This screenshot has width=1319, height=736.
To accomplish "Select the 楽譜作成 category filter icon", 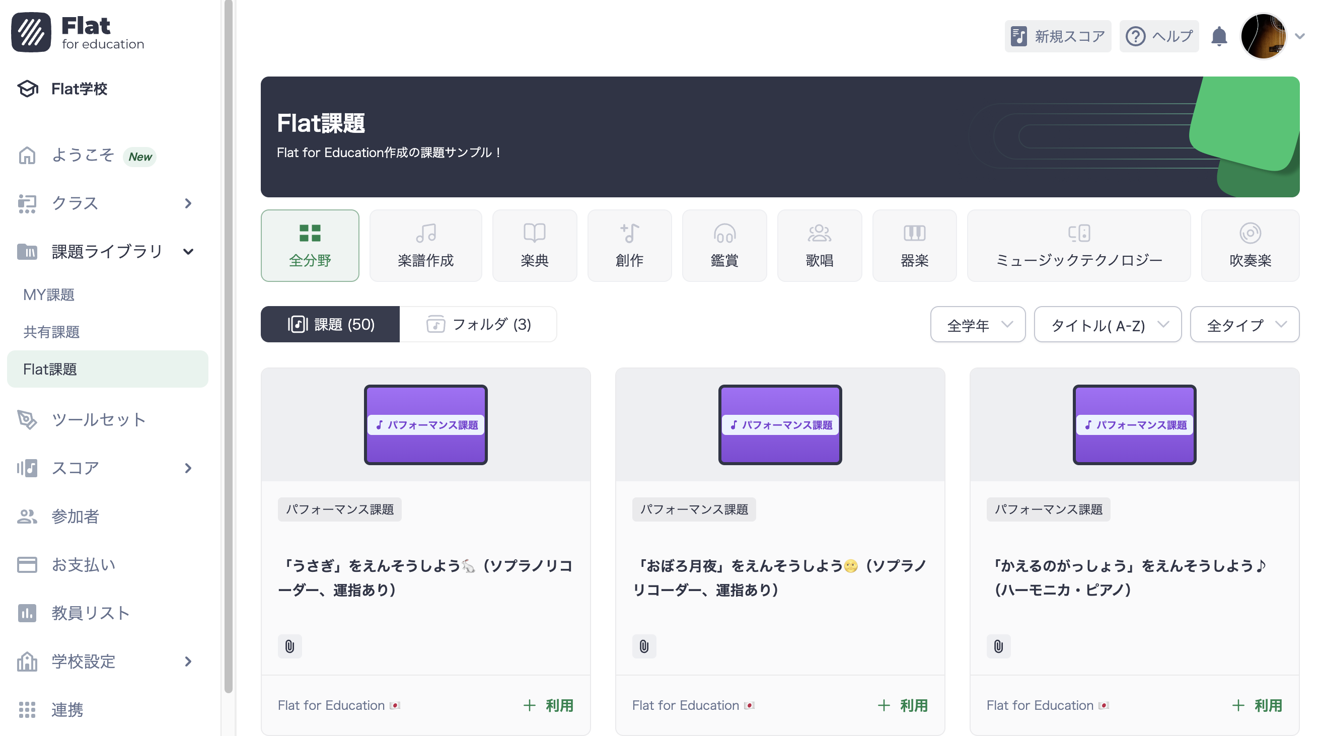I will click(425, 235).
